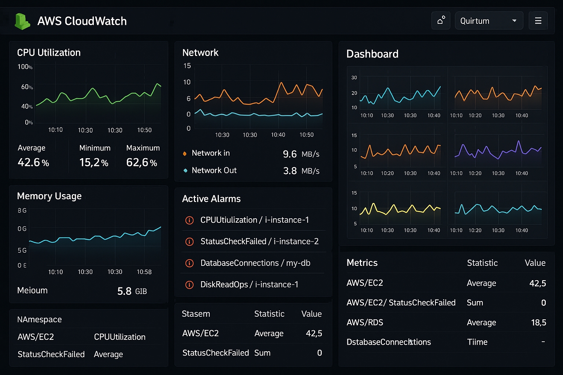Image resolution: width=563 pixels, height=375 pixels.
Task: Open the Quirtum dropdown selector
Action: pyautogui.click(x=489, y=21)
